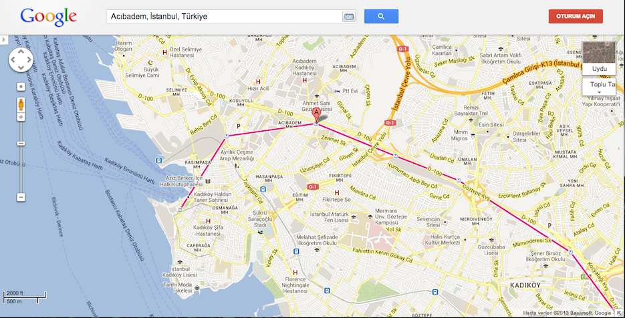Click the pan control compass circle
Image resolution: width=625 pixels, height=318 pixels.
[x=21, y=60]
